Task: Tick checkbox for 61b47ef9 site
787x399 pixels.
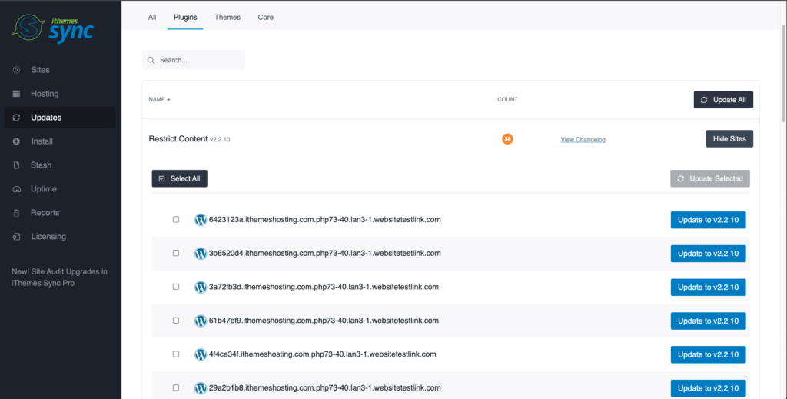Action: 176,321
